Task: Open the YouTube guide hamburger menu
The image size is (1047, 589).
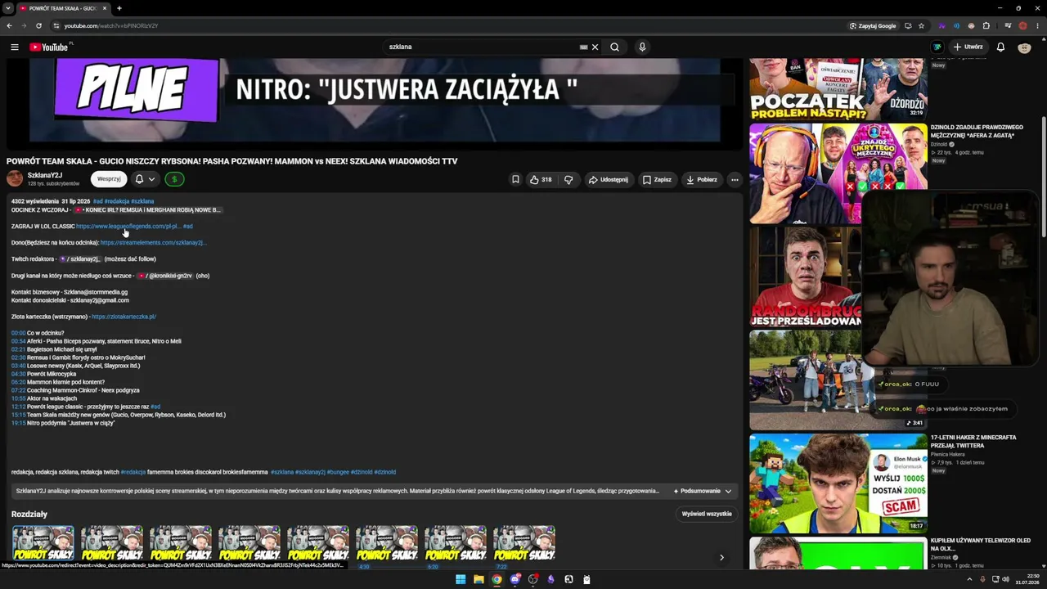Action: coord(14,47)
